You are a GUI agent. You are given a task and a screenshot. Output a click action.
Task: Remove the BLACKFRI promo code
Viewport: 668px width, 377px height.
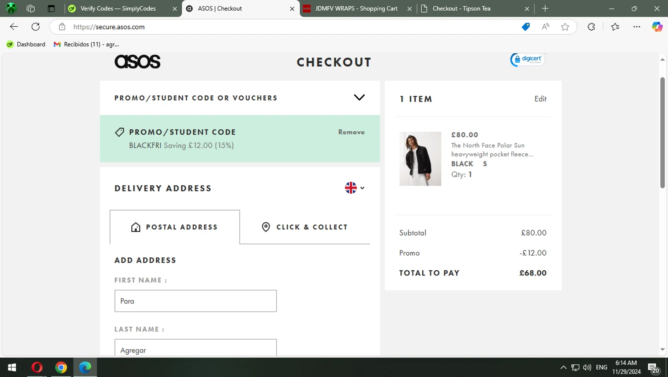pyautogui.click(x=351, y=132)
